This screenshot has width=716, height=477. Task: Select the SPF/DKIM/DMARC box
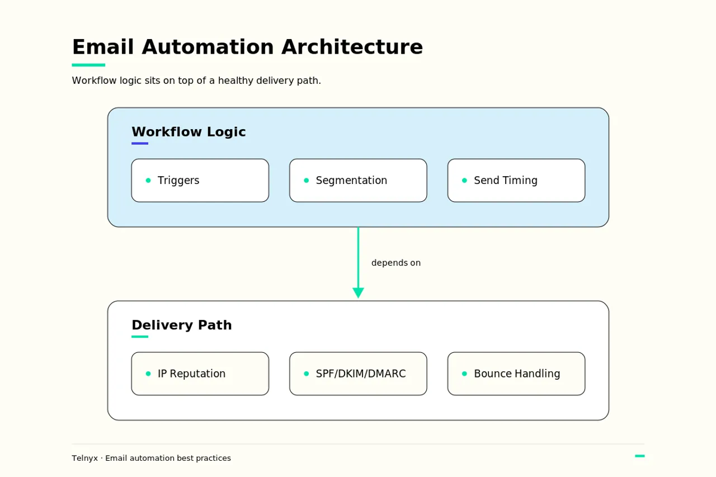[x=358, y=374]
